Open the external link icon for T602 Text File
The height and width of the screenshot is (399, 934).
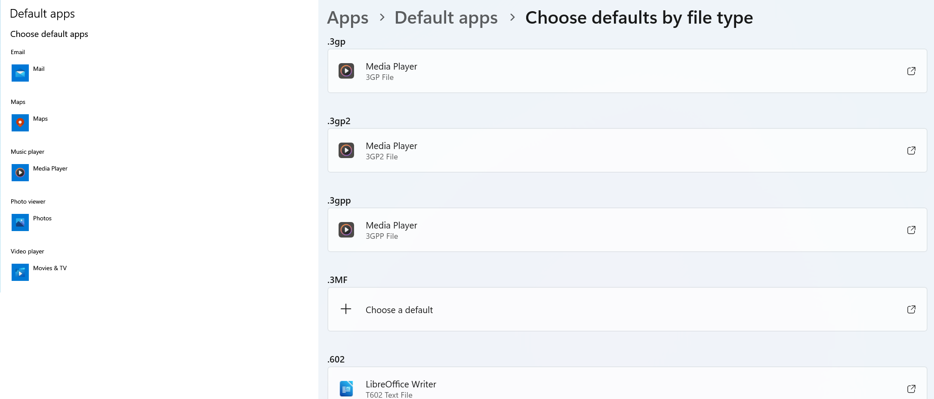point(911,389)
